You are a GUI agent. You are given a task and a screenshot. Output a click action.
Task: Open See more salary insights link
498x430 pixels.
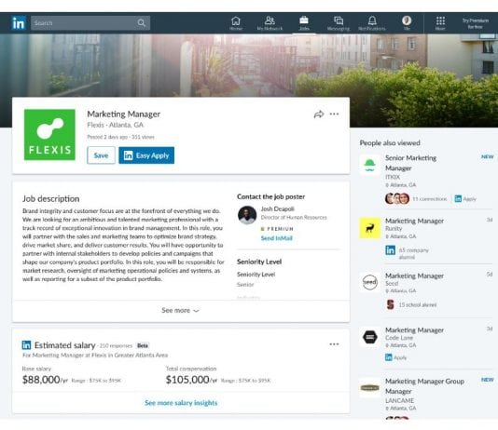[181, 403]
